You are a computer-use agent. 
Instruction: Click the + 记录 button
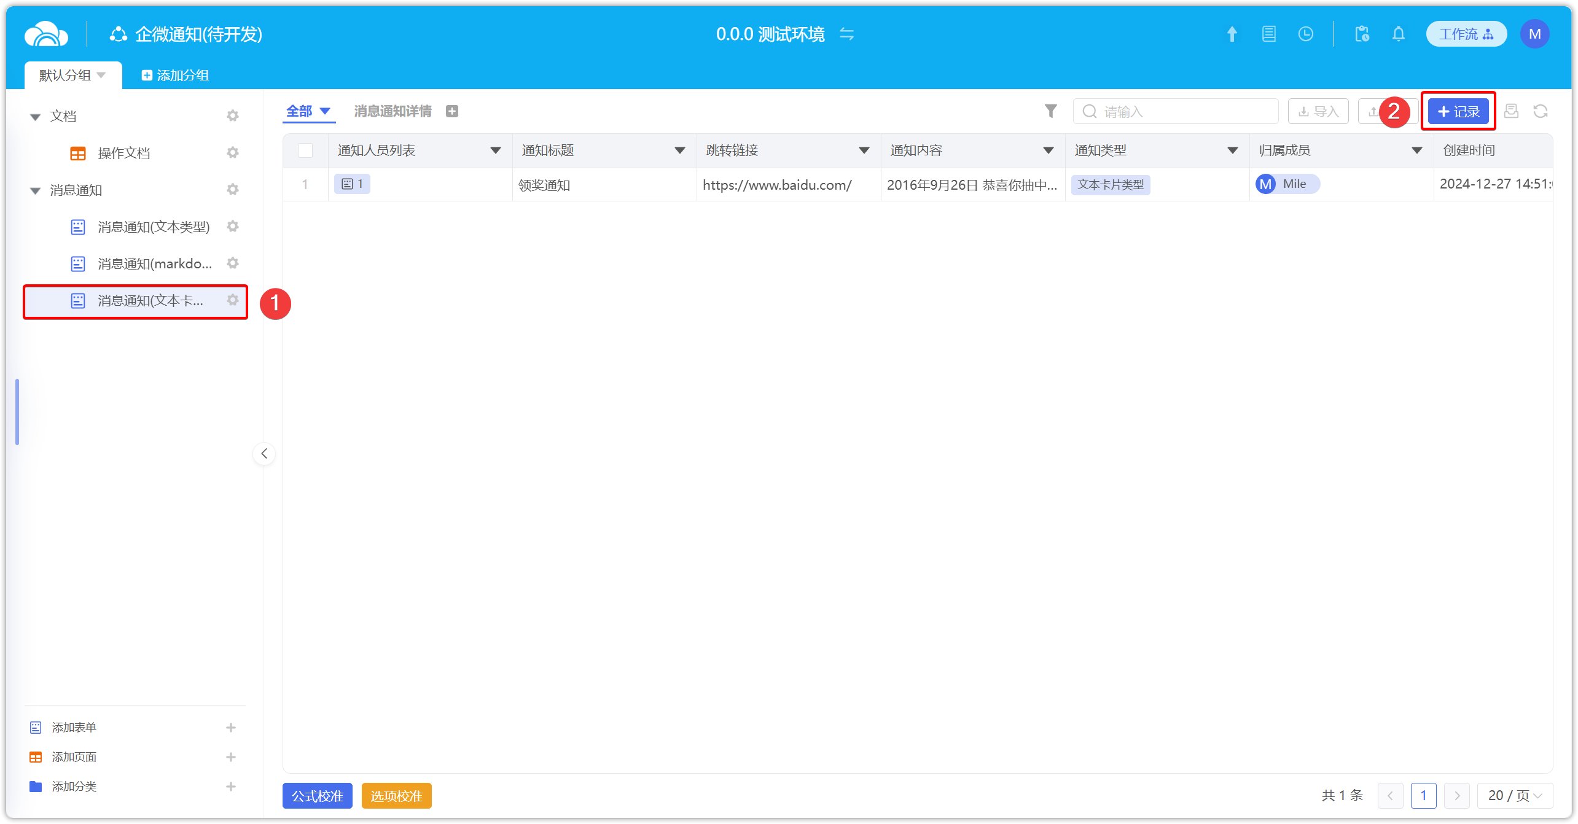(1458, 111)
